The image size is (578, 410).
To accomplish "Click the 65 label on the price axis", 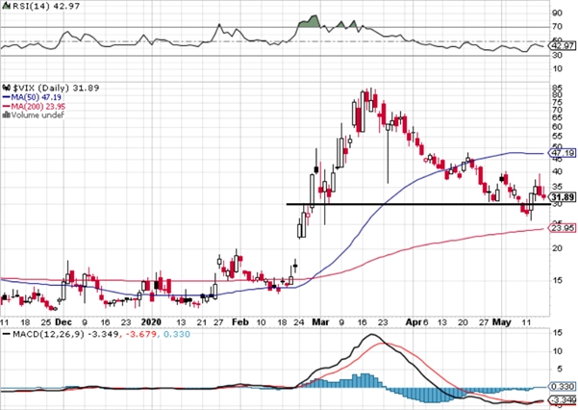I will (x=558, y=117).
